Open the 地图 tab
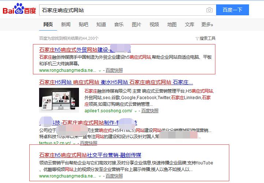Image resolution: width=264 pixels, height=183 pixels. tap(172, 24)
